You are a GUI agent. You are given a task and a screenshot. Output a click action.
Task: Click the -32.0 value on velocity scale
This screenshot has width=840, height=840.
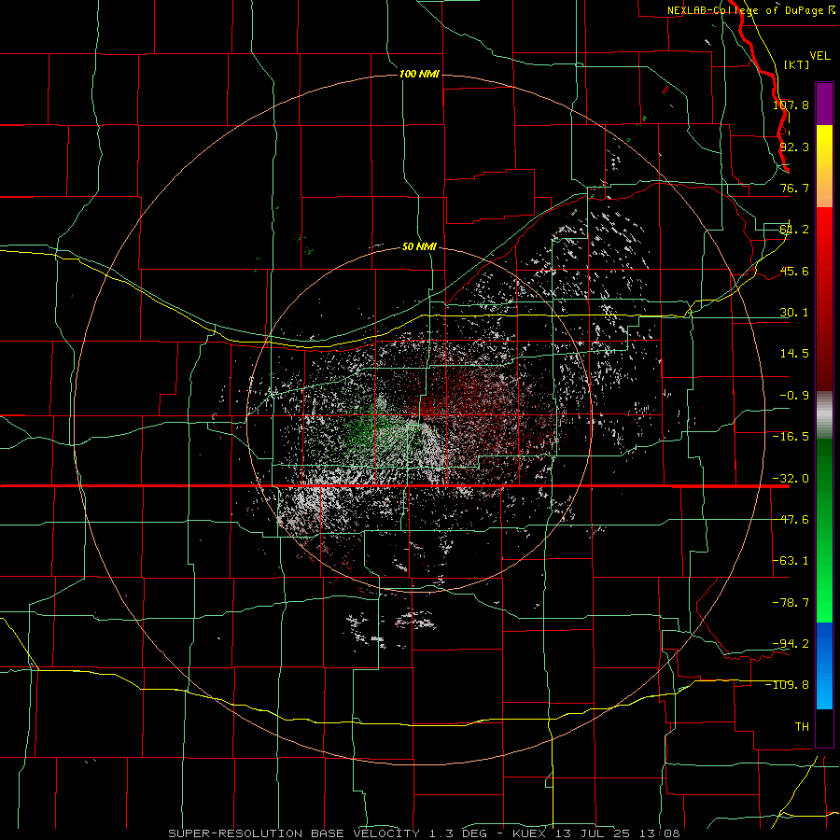pyautogui.click(x=791, y=479)
